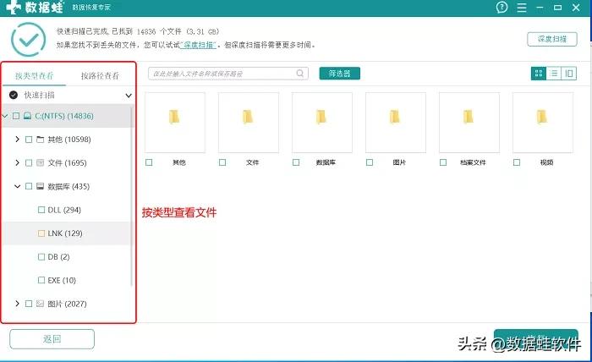Select the DB (2) row text
592x362 pixels.
tap(58, 256)
